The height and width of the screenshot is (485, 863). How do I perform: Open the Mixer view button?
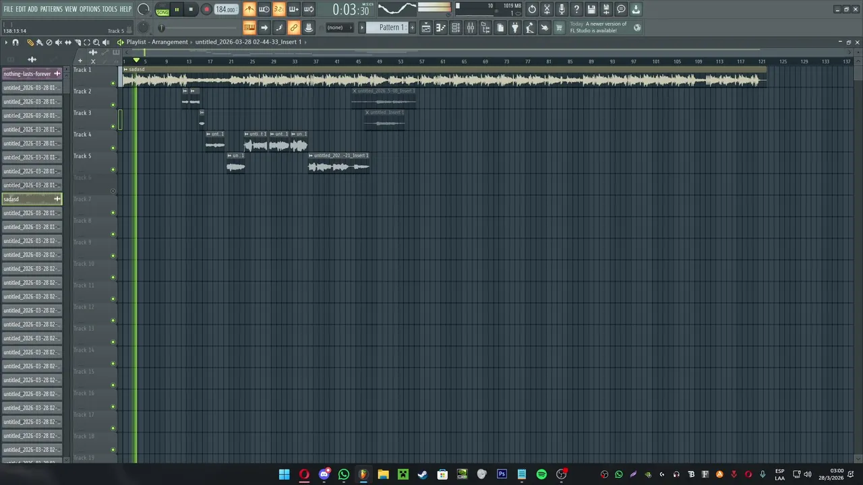[471, 28]
